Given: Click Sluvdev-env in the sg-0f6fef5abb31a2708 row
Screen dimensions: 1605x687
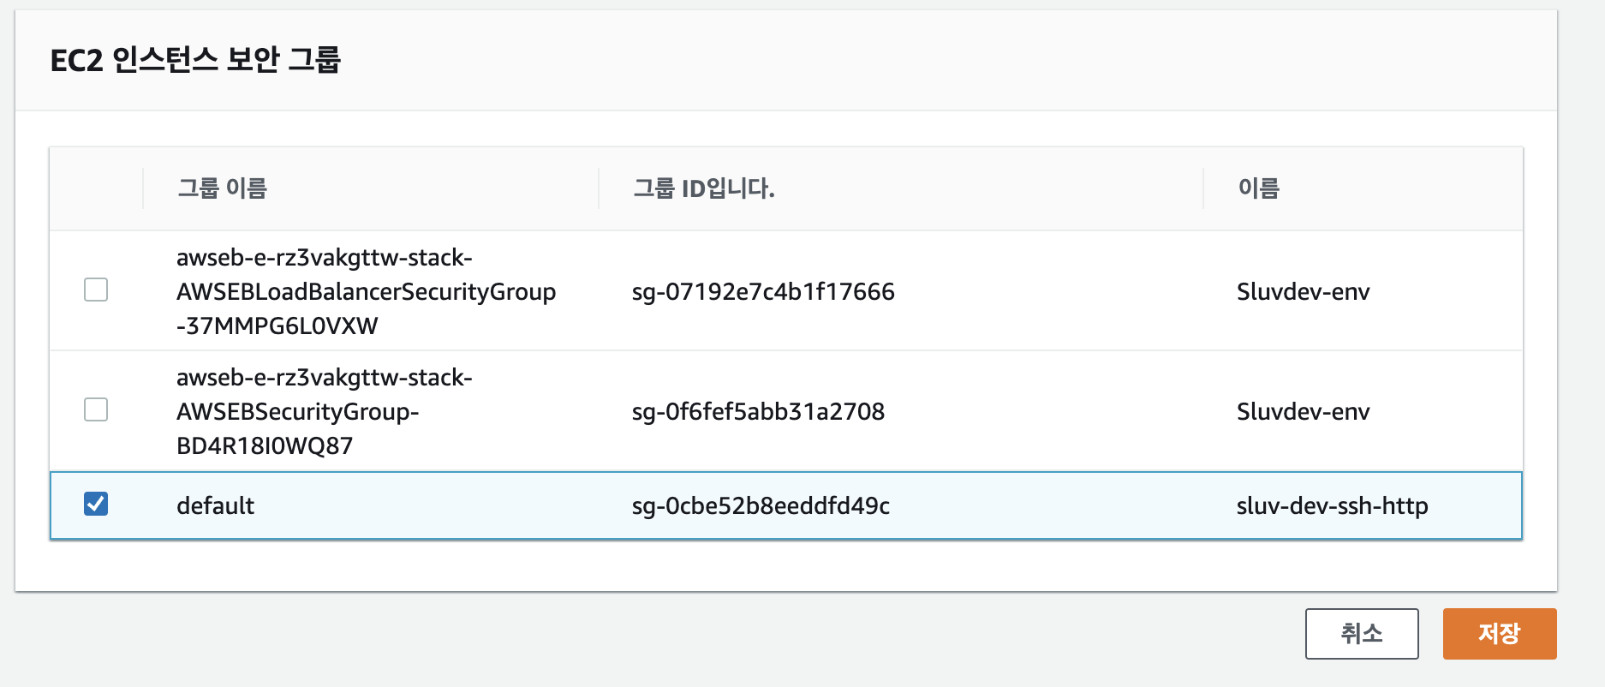Looking at the screenshot, I should pyautogui.click(x=1303, y=411).
